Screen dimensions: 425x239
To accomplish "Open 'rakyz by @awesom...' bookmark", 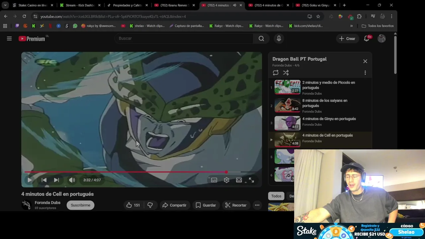I will 98,26.
